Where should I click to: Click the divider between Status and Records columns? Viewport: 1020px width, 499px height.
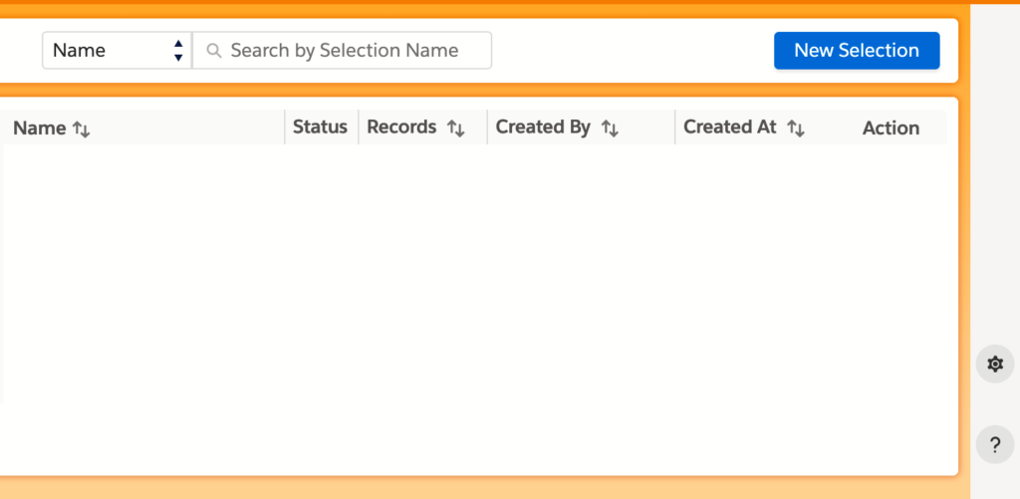[359, 127]
